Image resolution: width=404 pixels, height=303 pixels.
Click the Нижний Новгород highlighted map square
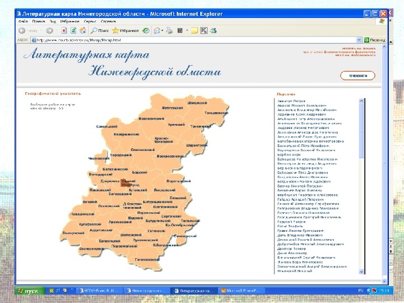click(x=124, y=182)
